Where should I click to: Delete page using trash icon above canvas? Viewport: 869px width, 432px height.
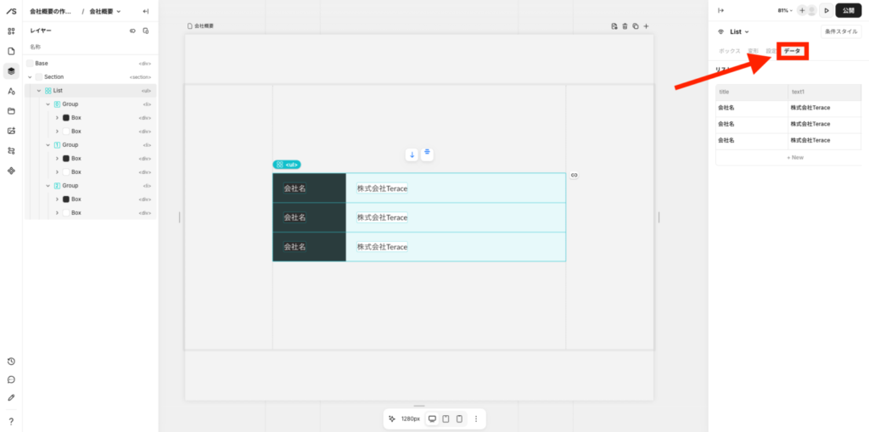click(x=625, y=26)
